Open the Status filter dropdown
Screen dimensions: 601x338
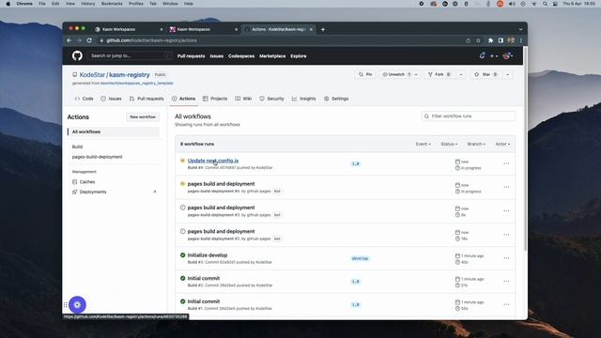pyautogui.click(x=449, y=144)
